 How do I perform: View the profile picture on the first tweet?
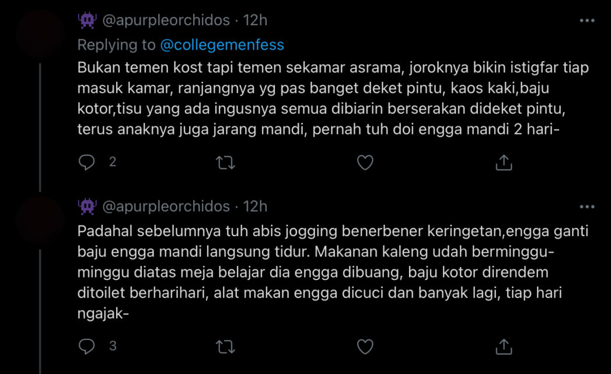40,34
